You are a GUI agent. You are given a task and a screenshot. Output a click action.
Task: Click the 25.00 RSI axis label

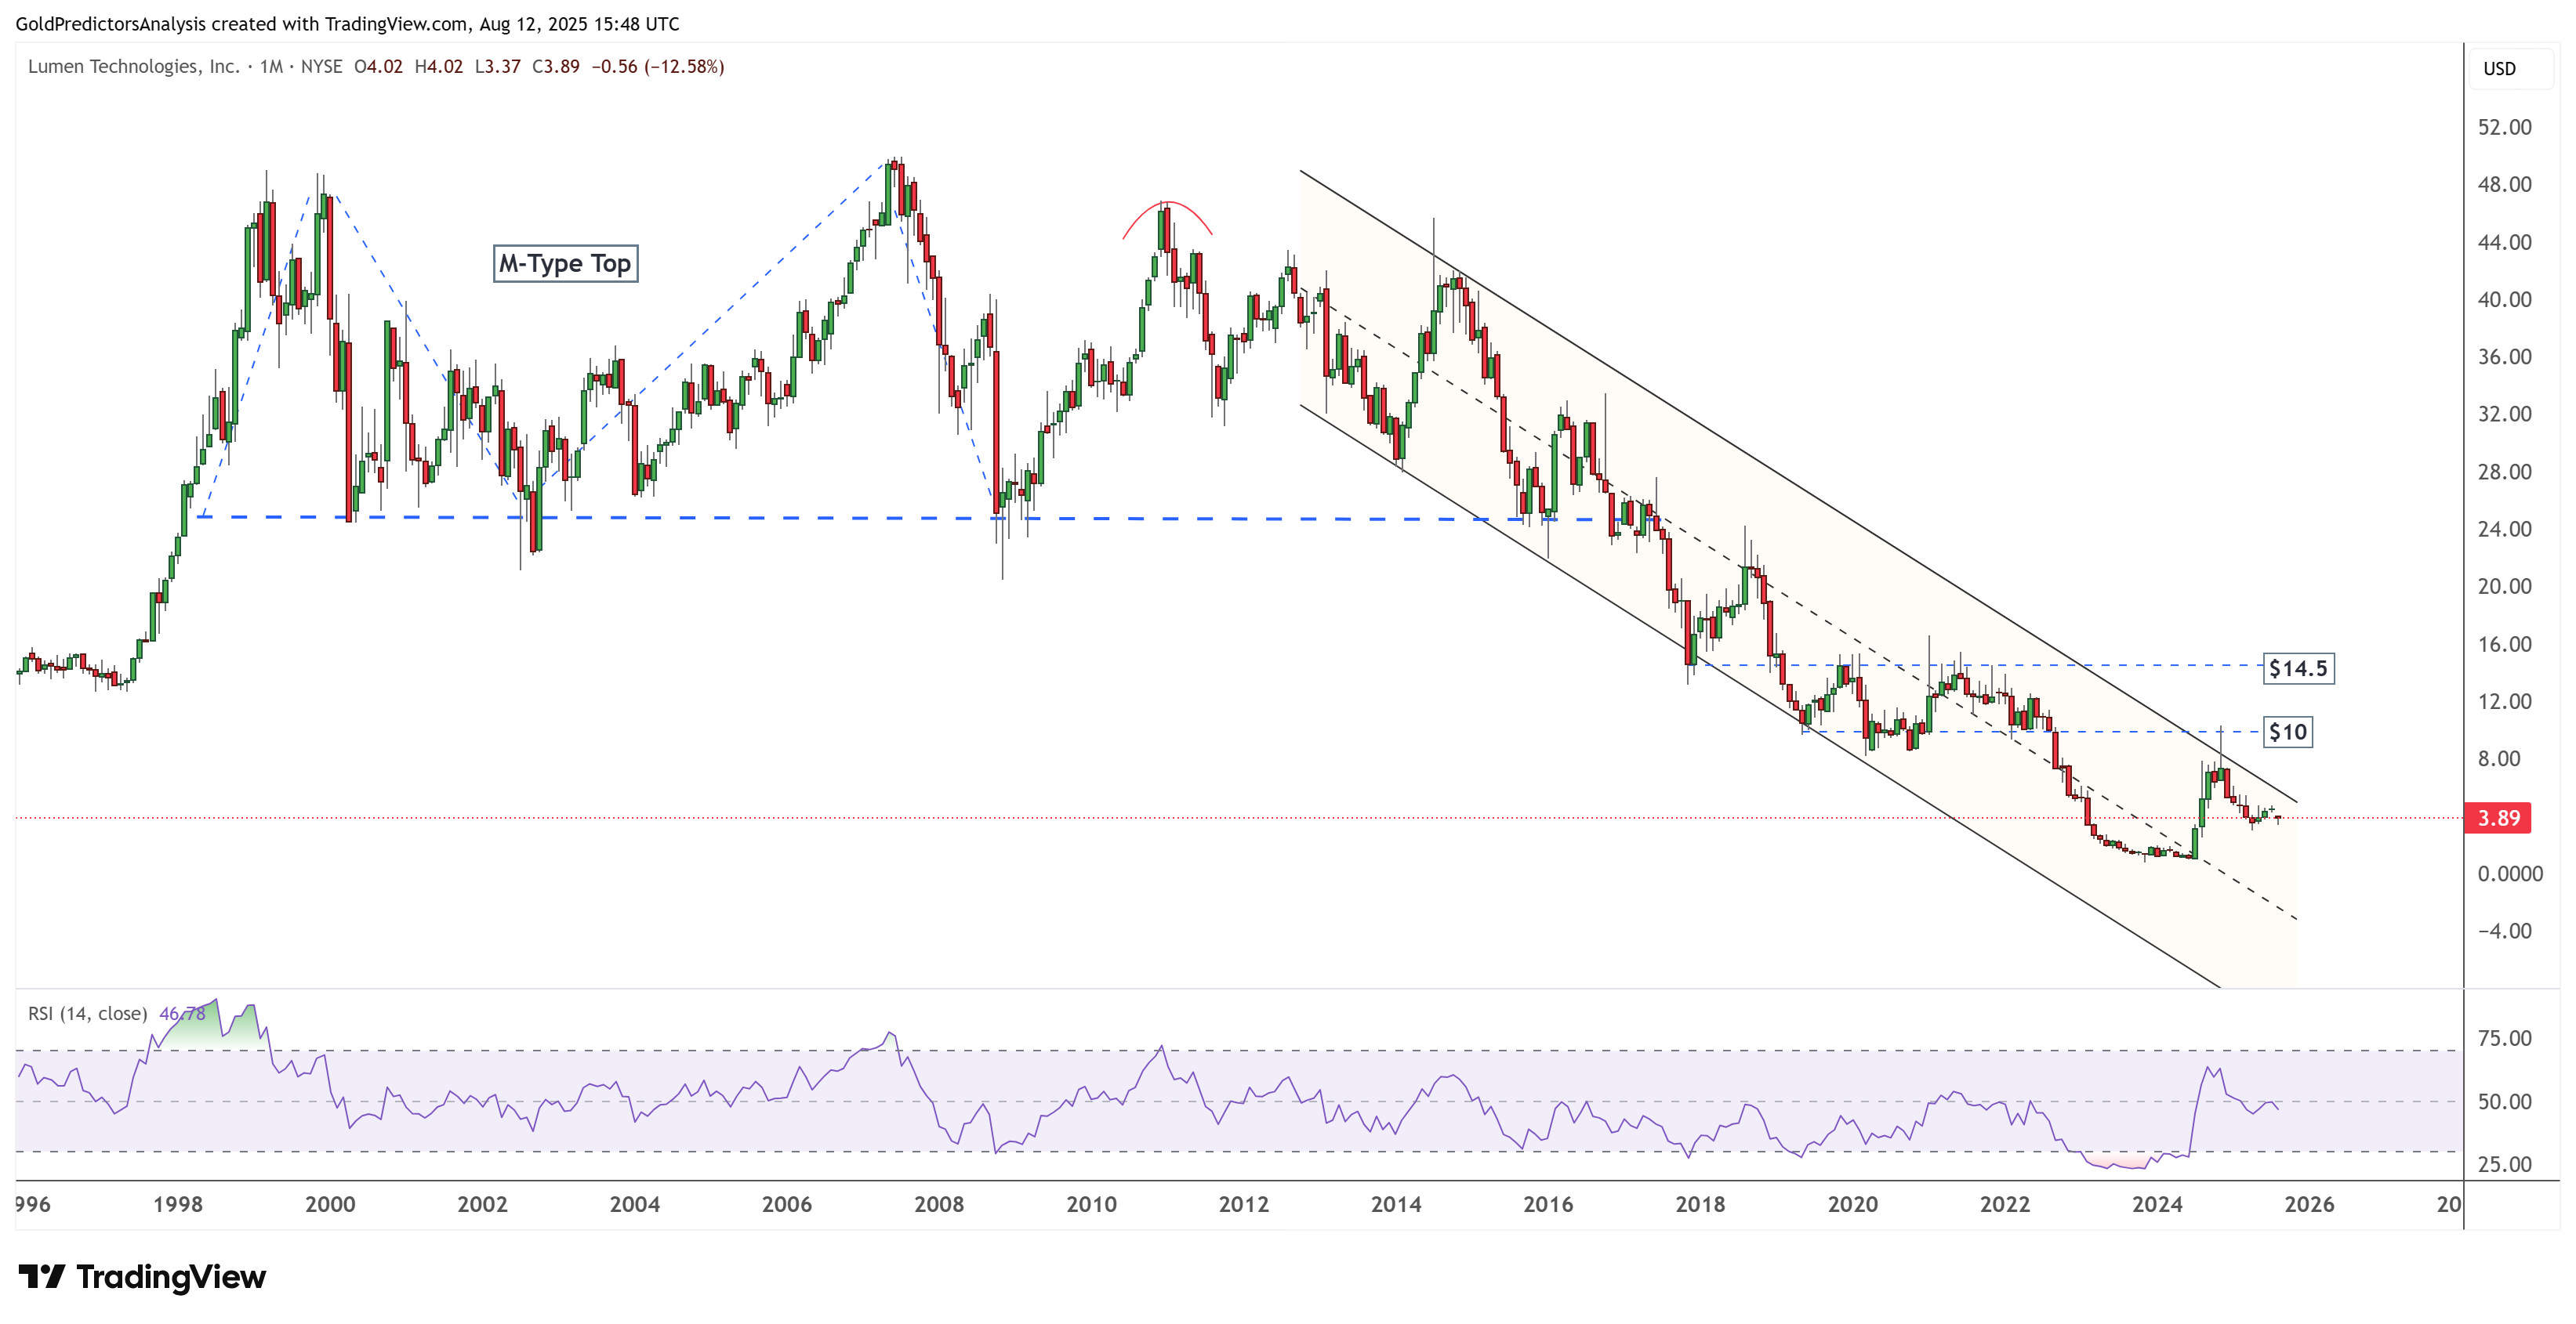(x=2504, y=1164)
